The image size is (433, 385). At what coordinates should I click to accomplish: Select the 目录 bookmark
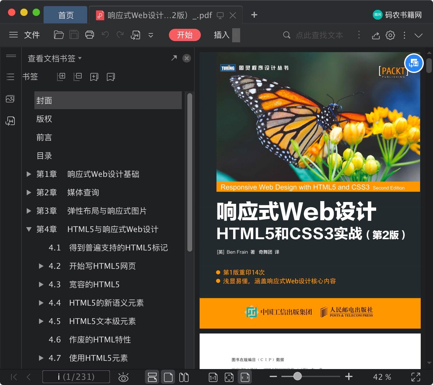point(44,156)
